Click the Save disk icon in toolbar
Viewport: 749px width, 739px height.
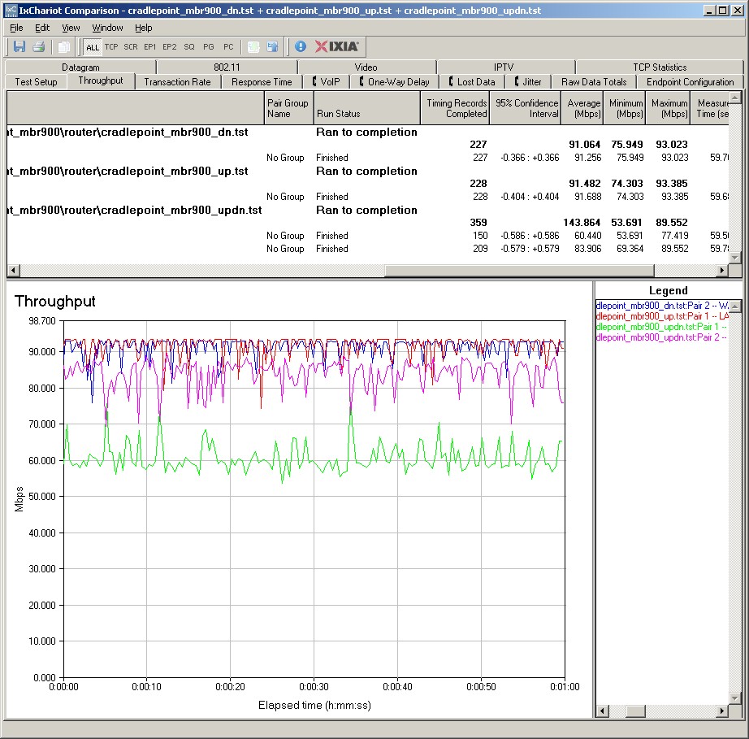[x=19, y=46]
